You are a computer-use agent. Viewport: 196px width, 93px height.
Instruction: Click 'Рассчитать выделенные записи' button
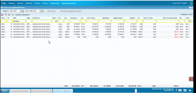pyautogui.click(x=71, y=11)
